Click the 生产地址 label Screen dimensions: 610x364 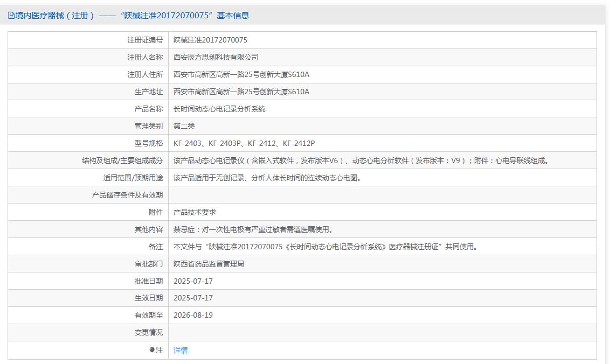pos(149,92)
